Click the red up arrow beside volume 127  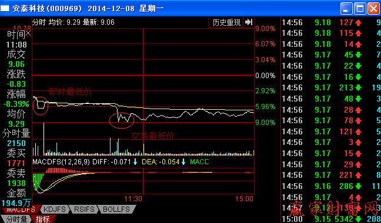(x=359, y=22)
